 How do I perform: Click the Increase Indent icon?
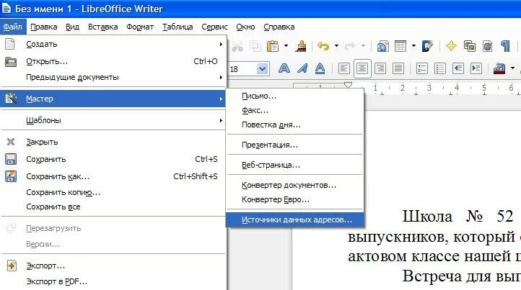476,68
